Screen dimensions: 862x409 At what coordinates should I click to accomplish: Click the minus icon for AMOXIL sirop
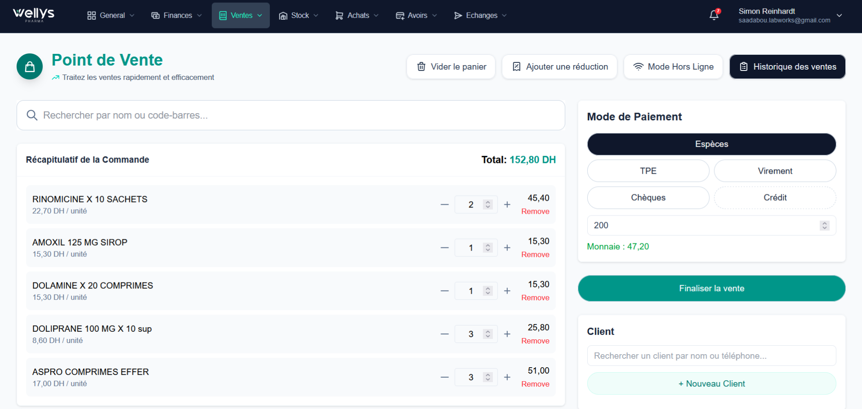click(444, 248)
